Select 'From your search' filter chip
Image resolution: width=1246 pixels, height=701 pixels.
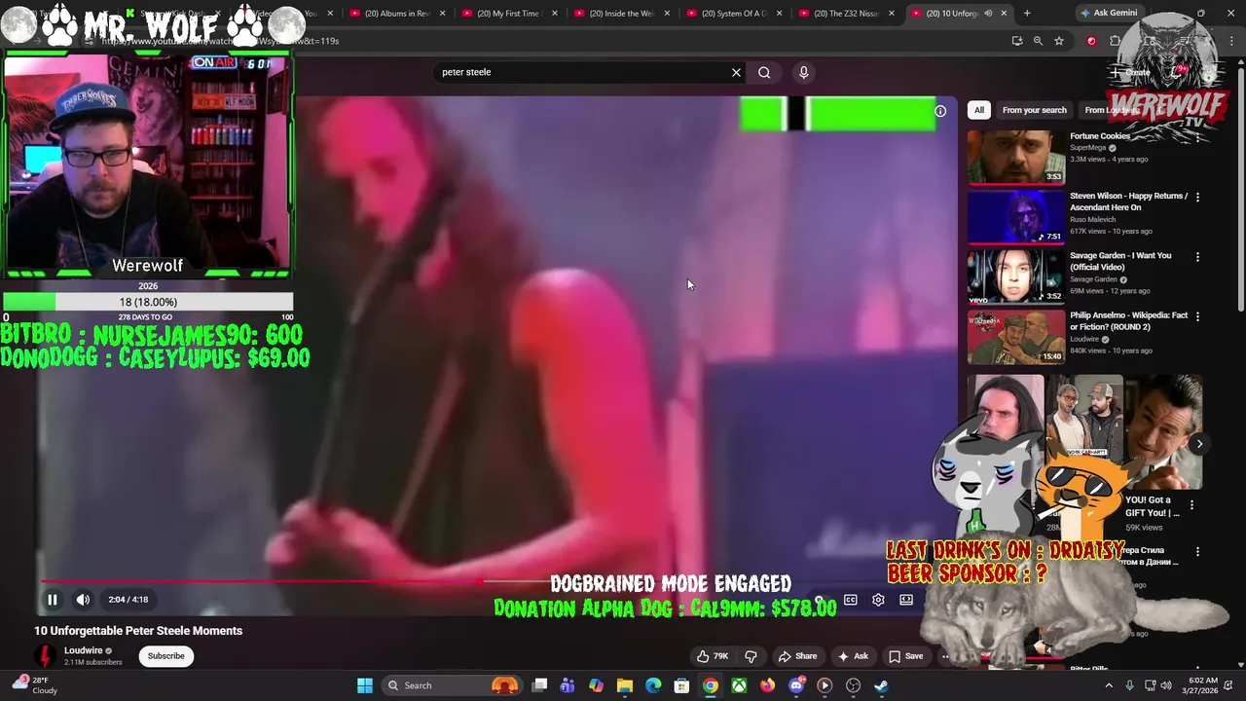coord(1034,110)
